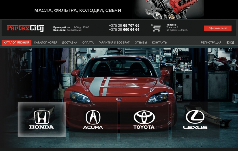Click phone number +375 29 65 707 65
The width and height of the screenshot is (238, 151).
[124, 25]
